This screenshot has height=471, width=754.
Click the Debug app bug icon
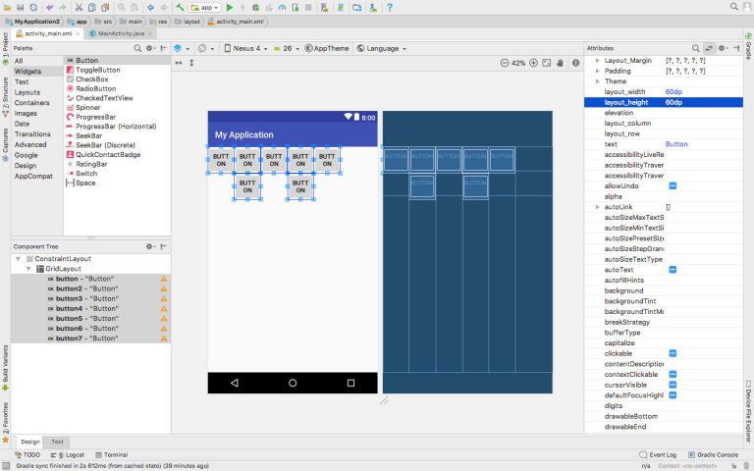pos(256,7)
